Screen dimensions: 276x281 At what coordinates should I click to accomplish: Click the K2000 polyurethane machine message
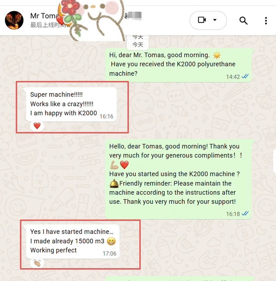[178, 65]
